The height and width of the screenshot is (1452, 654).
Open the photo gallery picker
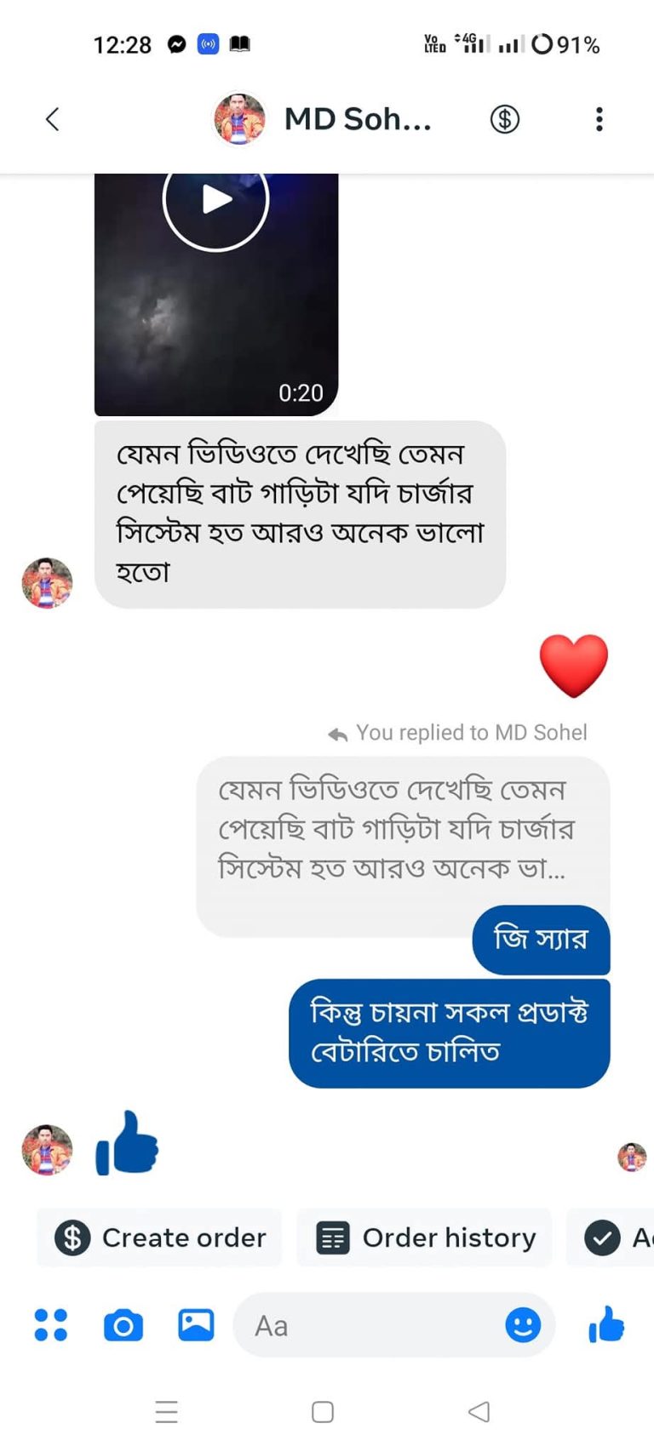click(196, 1325)
